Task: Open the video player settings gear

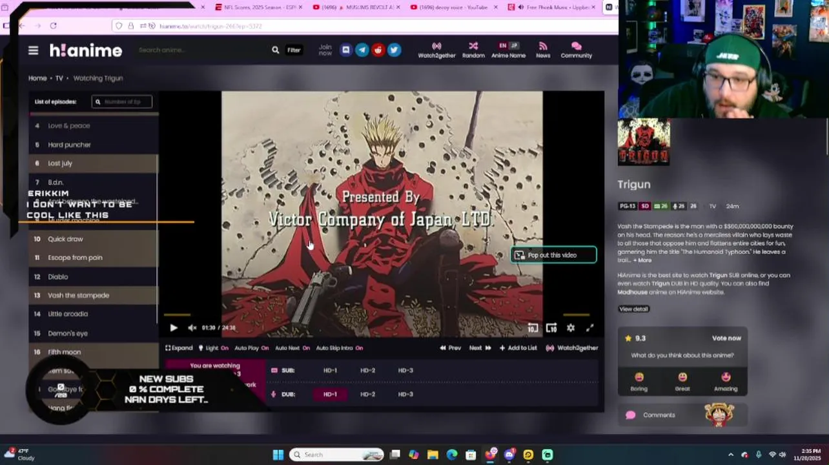Action: (x=571, y=328)
